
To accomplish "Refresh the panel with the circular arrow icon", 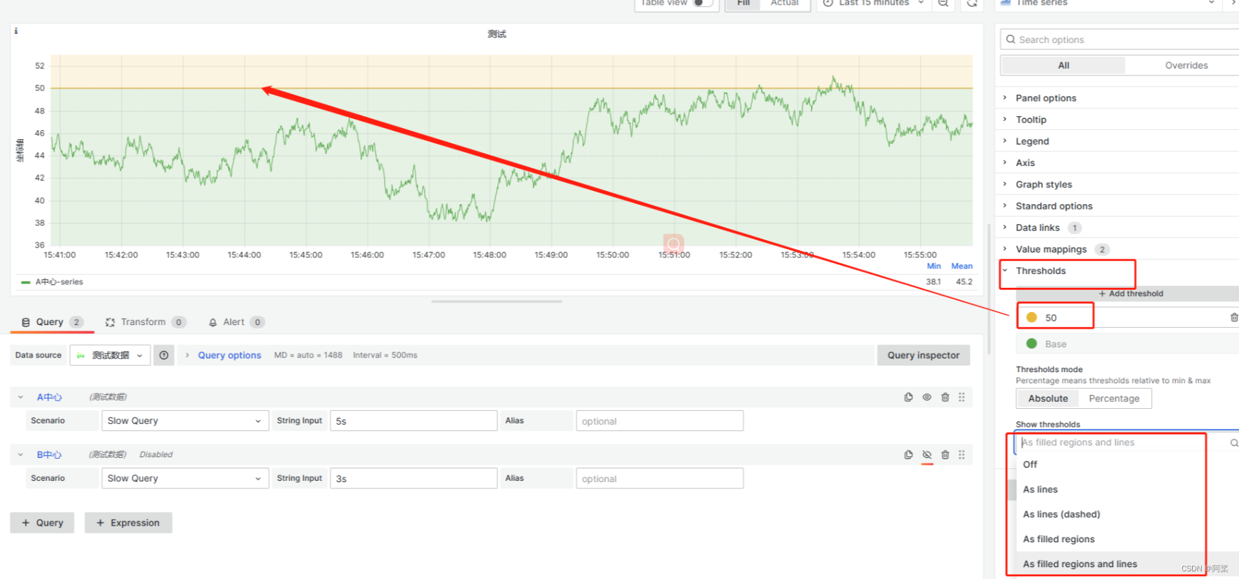I will coord(971,3).
